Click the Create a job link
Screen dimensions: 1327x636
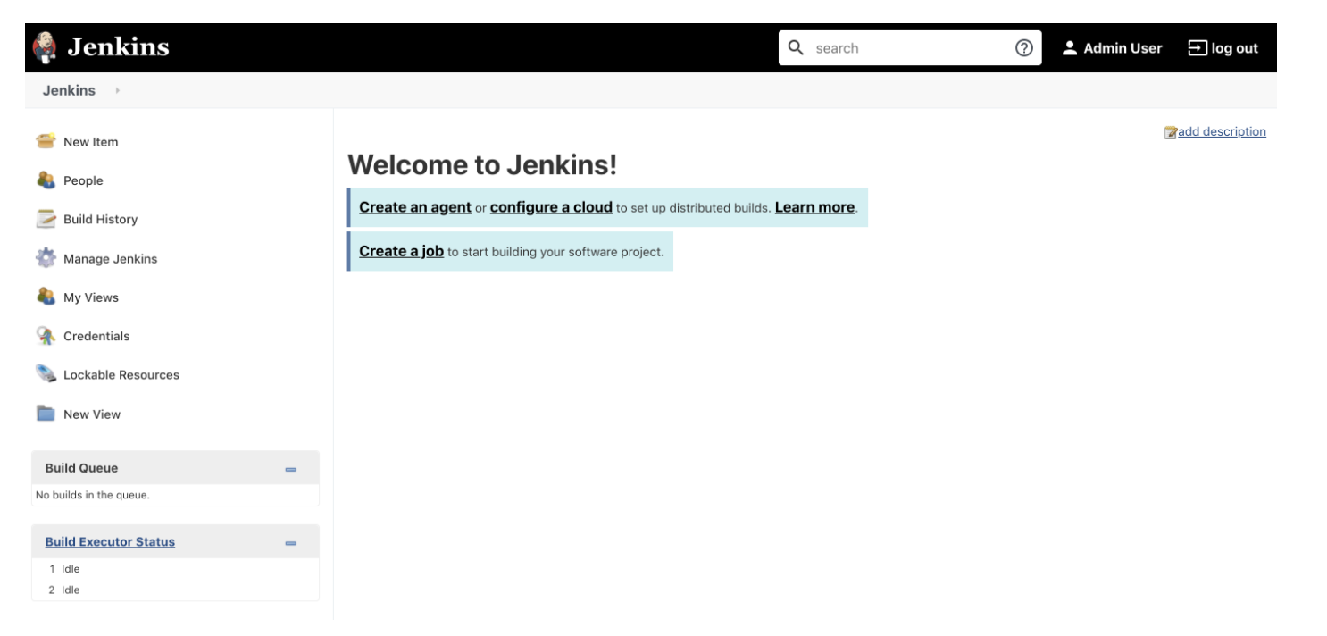click(x=401, y=251)
